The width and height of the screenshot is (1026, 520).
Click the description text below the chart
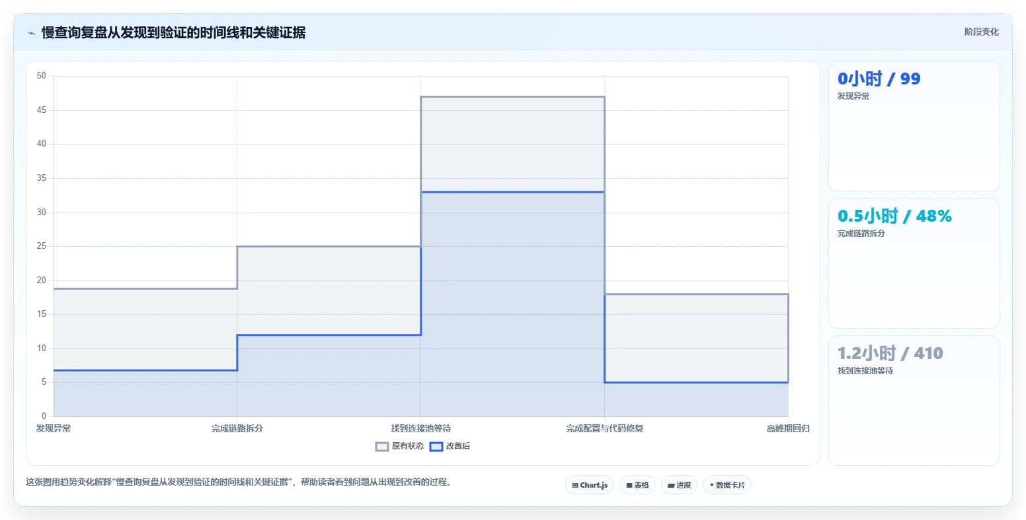239,482
